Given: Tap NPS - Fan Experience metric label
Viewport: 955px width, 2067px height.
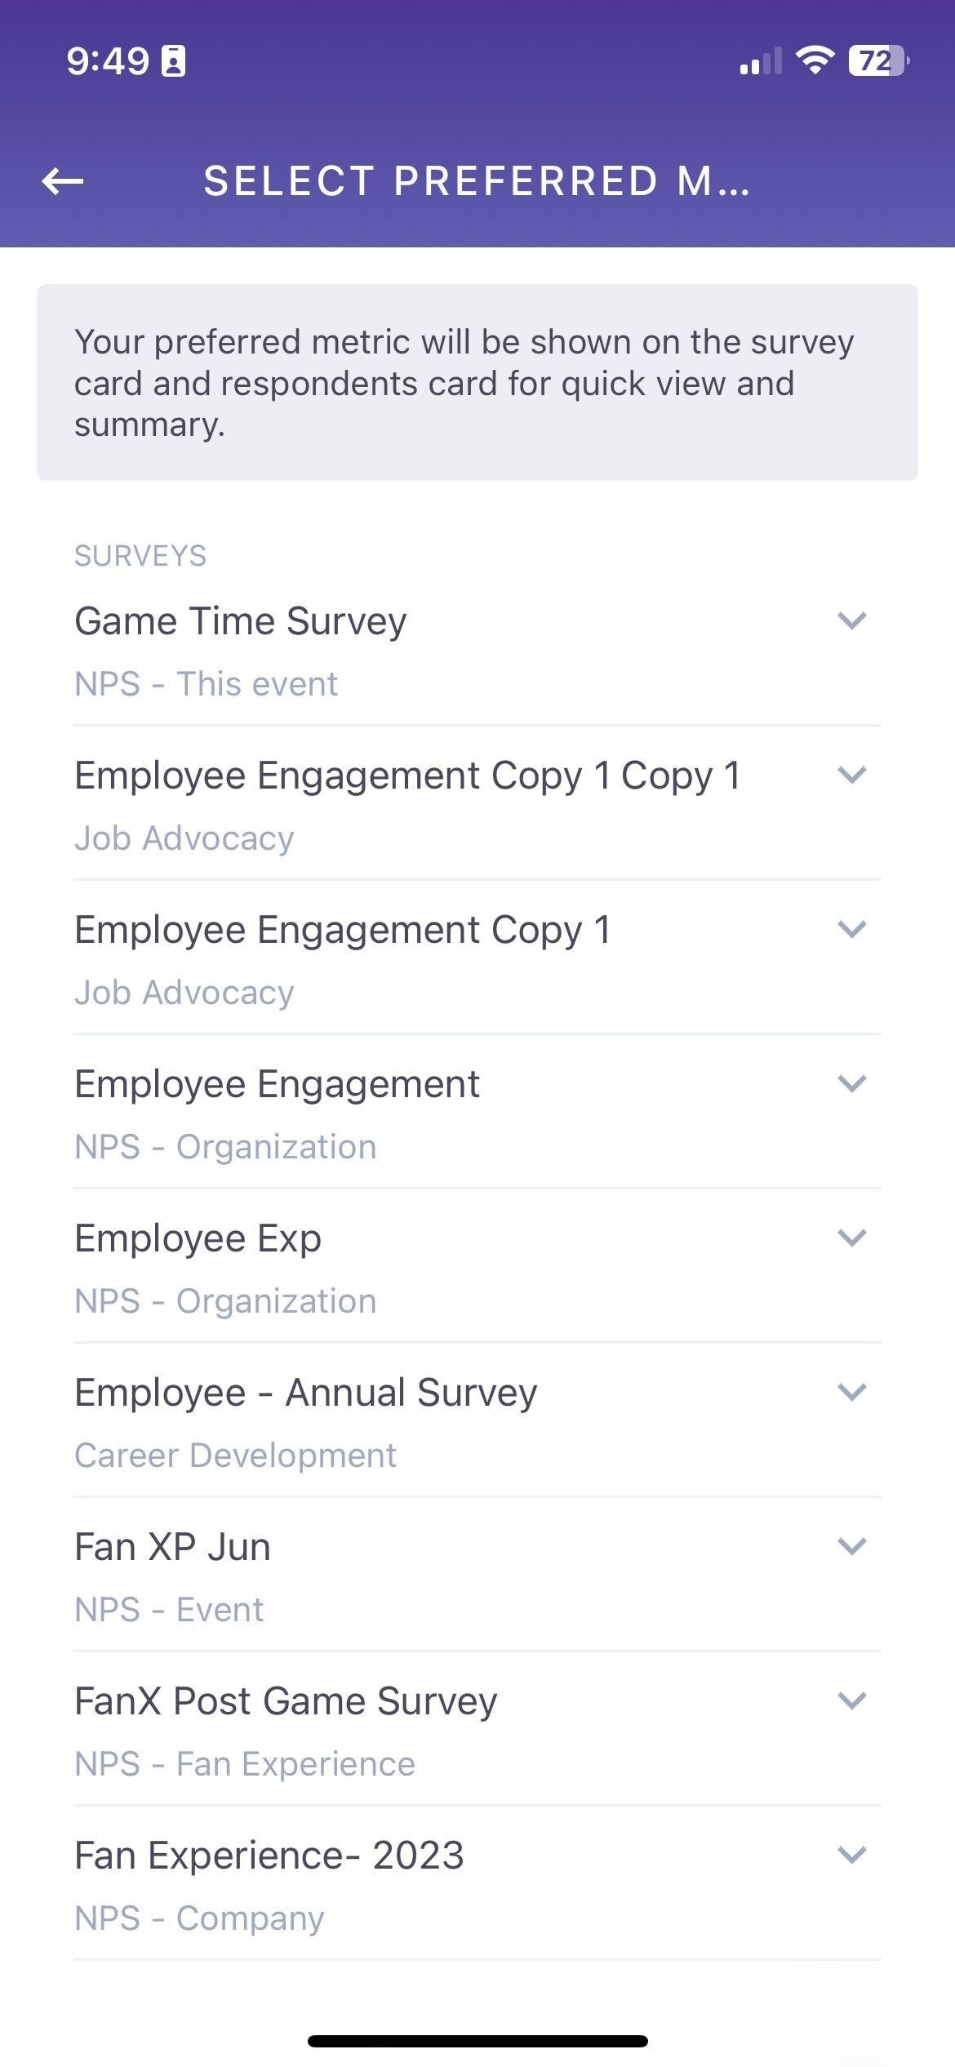Looking at the screenshot, I should click(x=245, y=1764).
